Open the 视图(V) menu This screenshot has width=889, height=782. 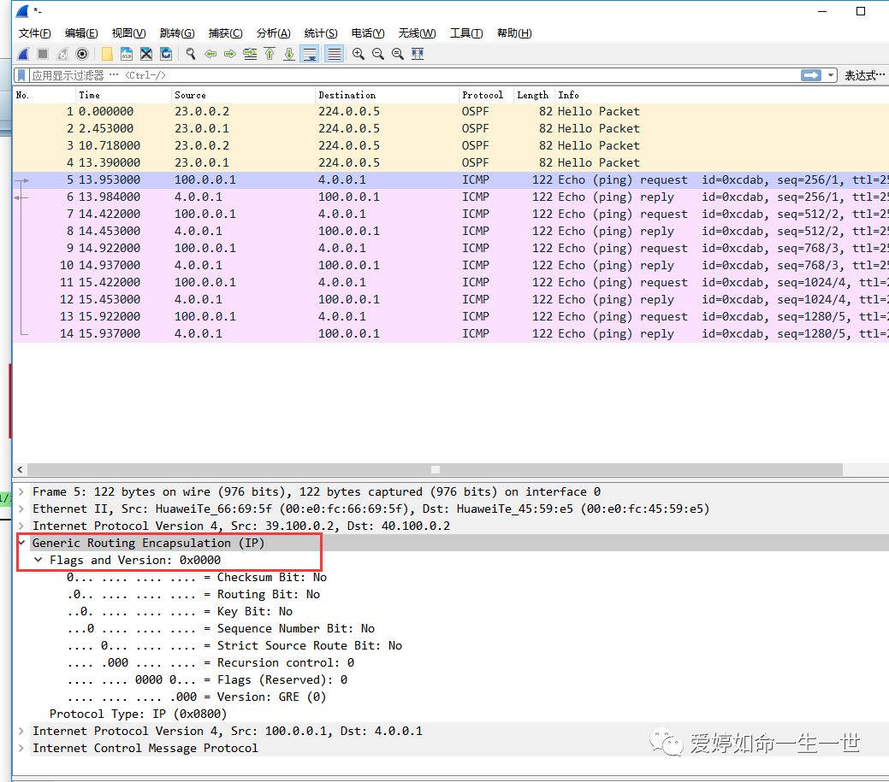tap(128, 33)
